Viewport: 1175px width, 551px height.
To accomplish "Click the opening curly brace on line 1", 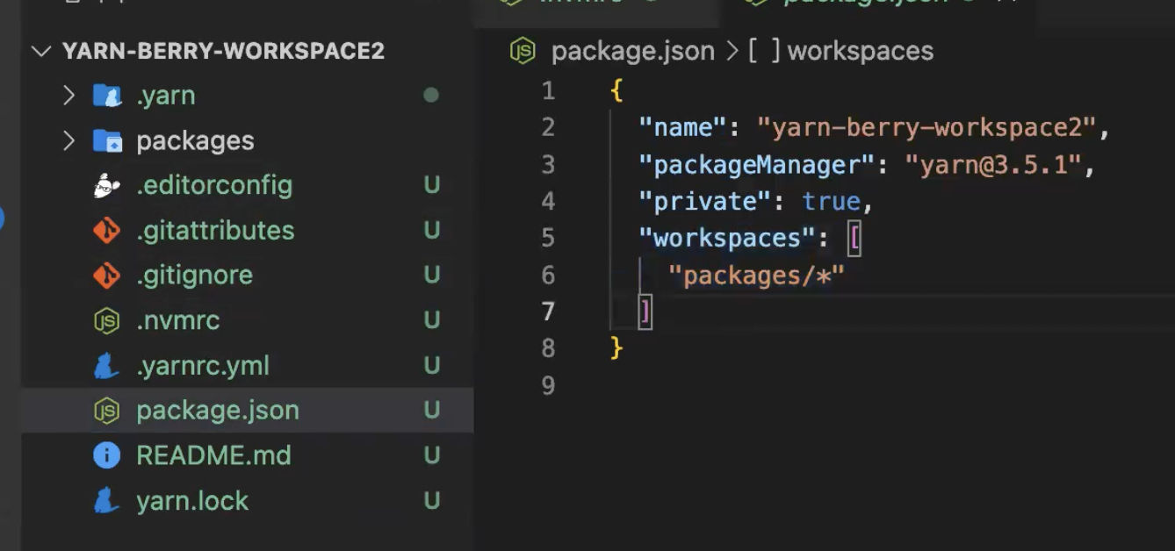I will coord(616,91).
